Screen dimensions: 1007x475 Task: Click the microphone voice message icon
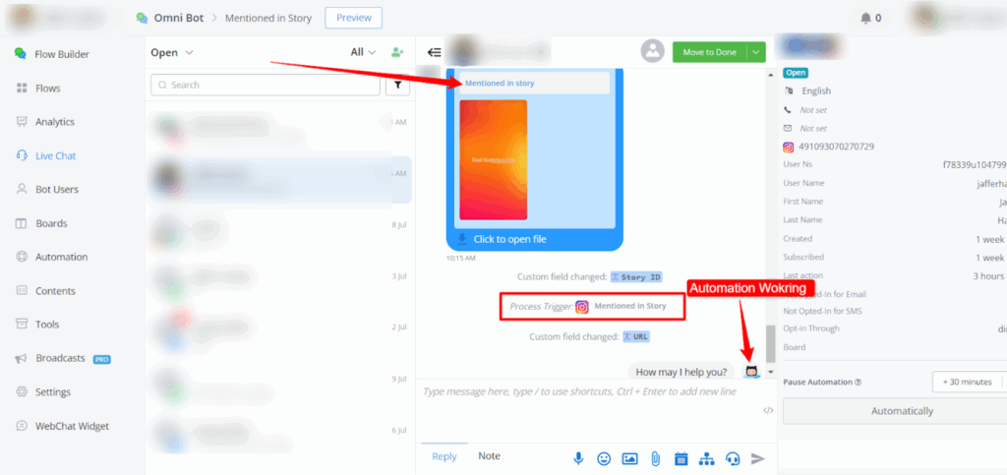(x=579, y=458)
